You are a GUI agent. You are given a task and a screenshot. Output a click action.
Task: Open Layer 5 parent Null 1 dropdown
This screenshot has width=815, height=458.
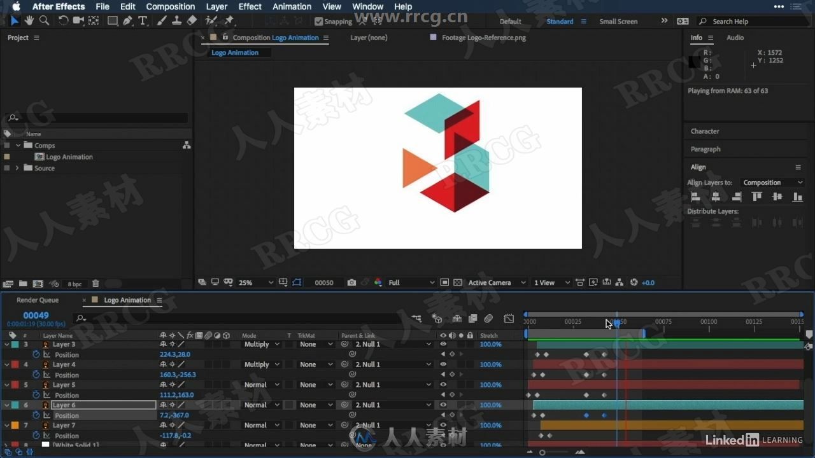tap(393, 385)
